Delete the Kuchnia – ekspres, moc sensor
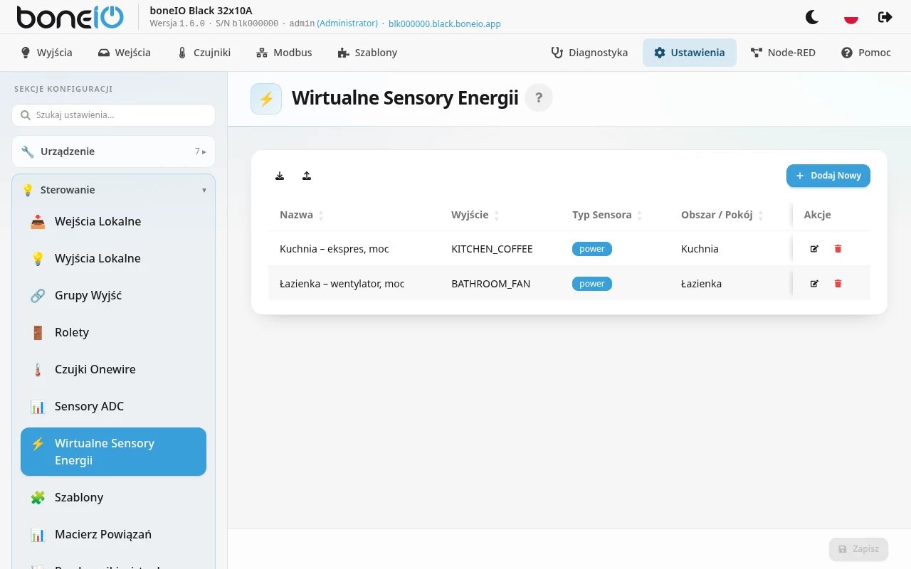 838,249
